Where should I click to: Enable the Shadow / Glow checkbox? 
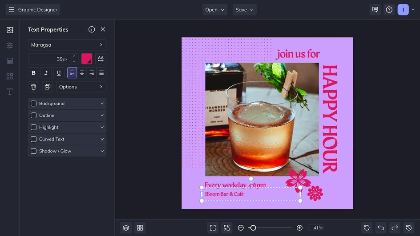33,151
